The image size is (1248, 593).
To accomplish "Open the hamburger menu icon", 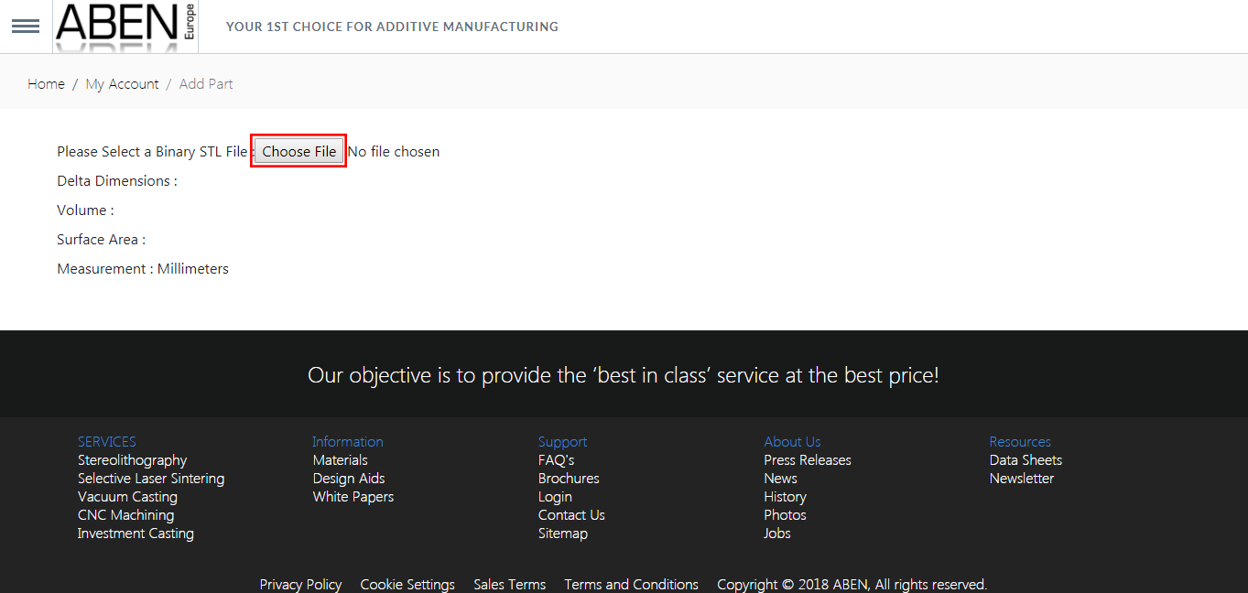I will click(26, 27).
